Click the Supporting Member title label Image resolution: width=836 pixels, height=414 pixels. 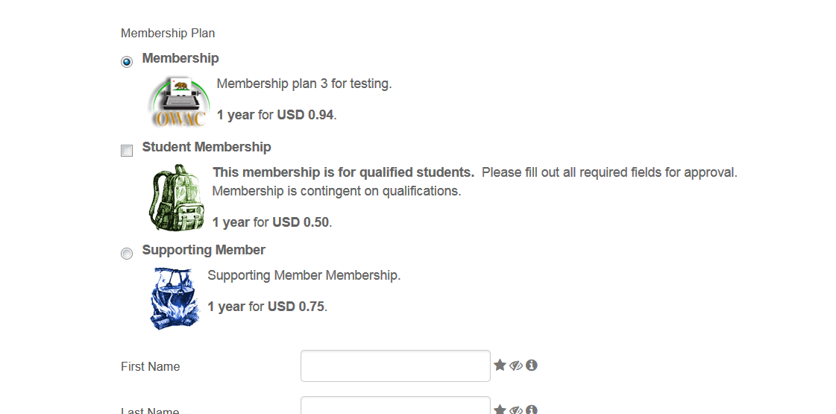(204, 250)
